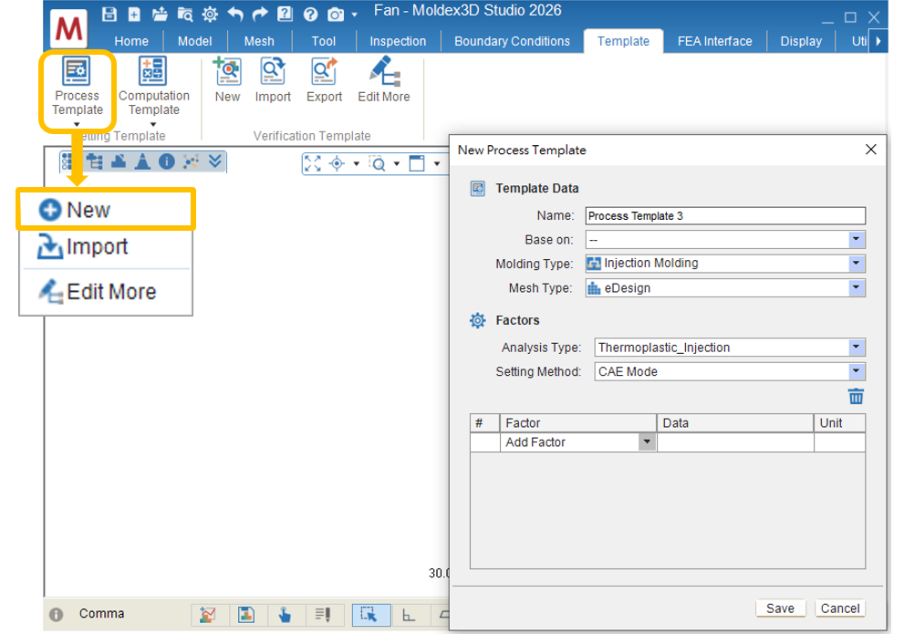Click the tree structure icon in panel toolbar
The height and width of the screenshot is (634, 904).
click(95, 162)
